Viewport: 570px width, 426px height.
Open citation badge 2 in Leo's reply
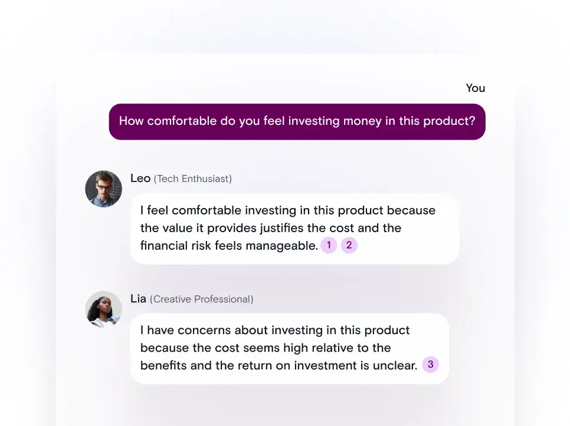[349, 245]
